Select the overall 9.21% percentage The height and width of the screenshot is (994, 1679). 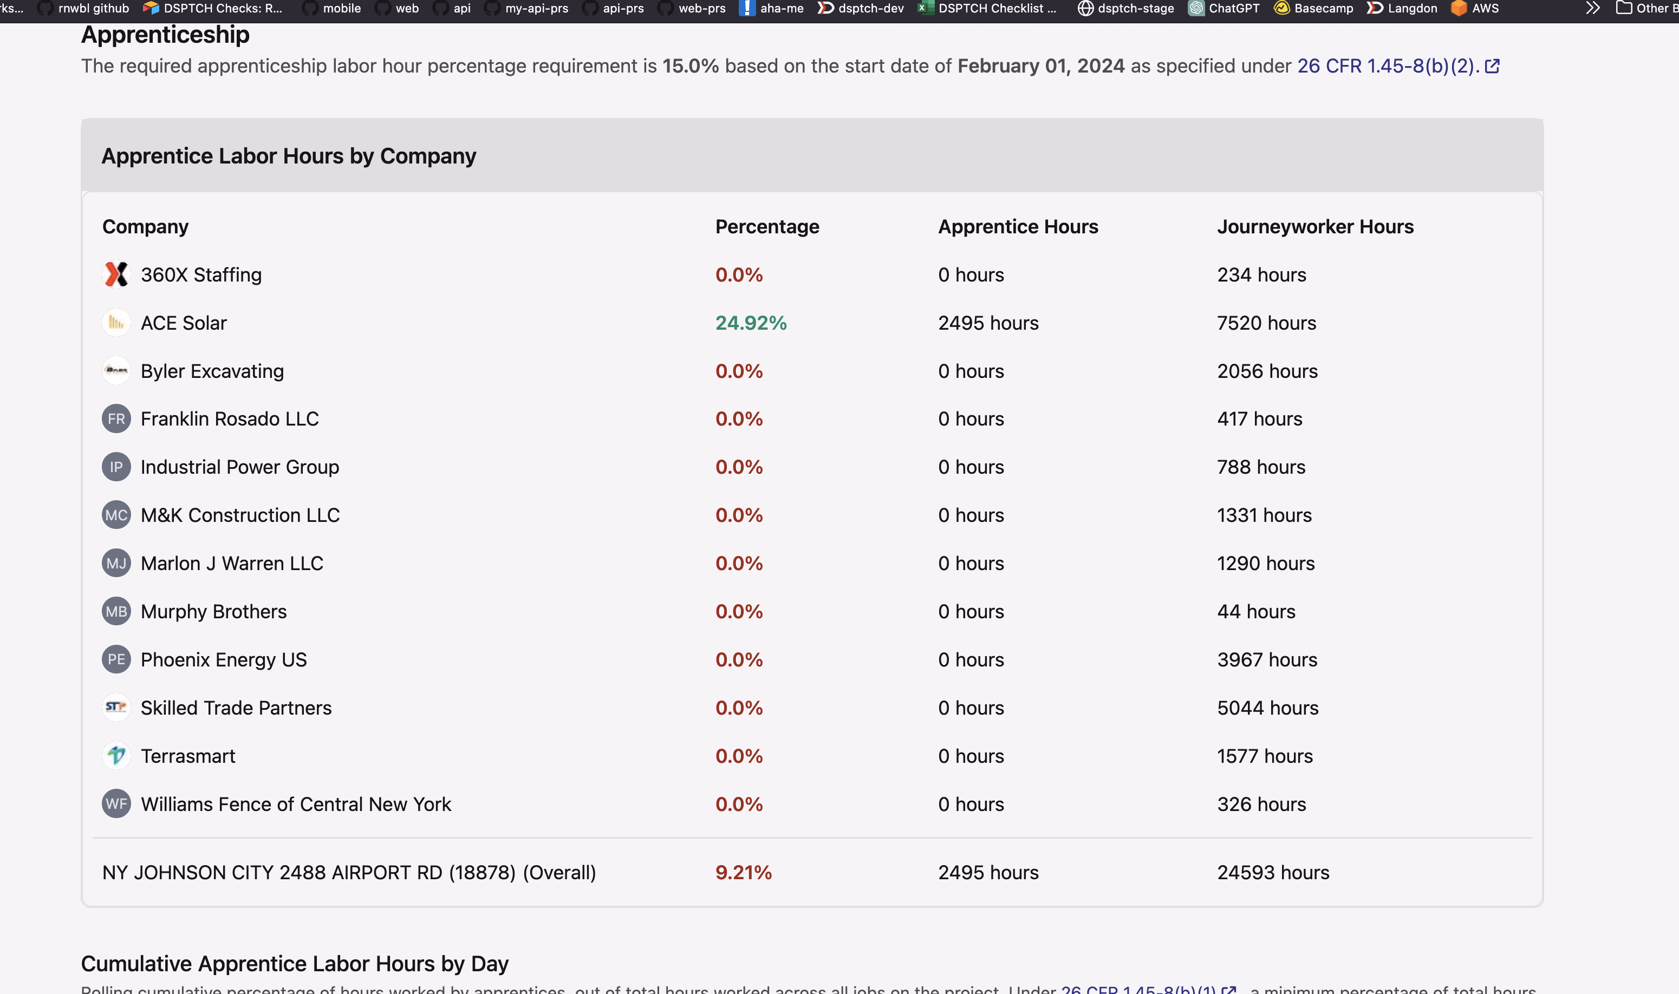pos(744,873)
